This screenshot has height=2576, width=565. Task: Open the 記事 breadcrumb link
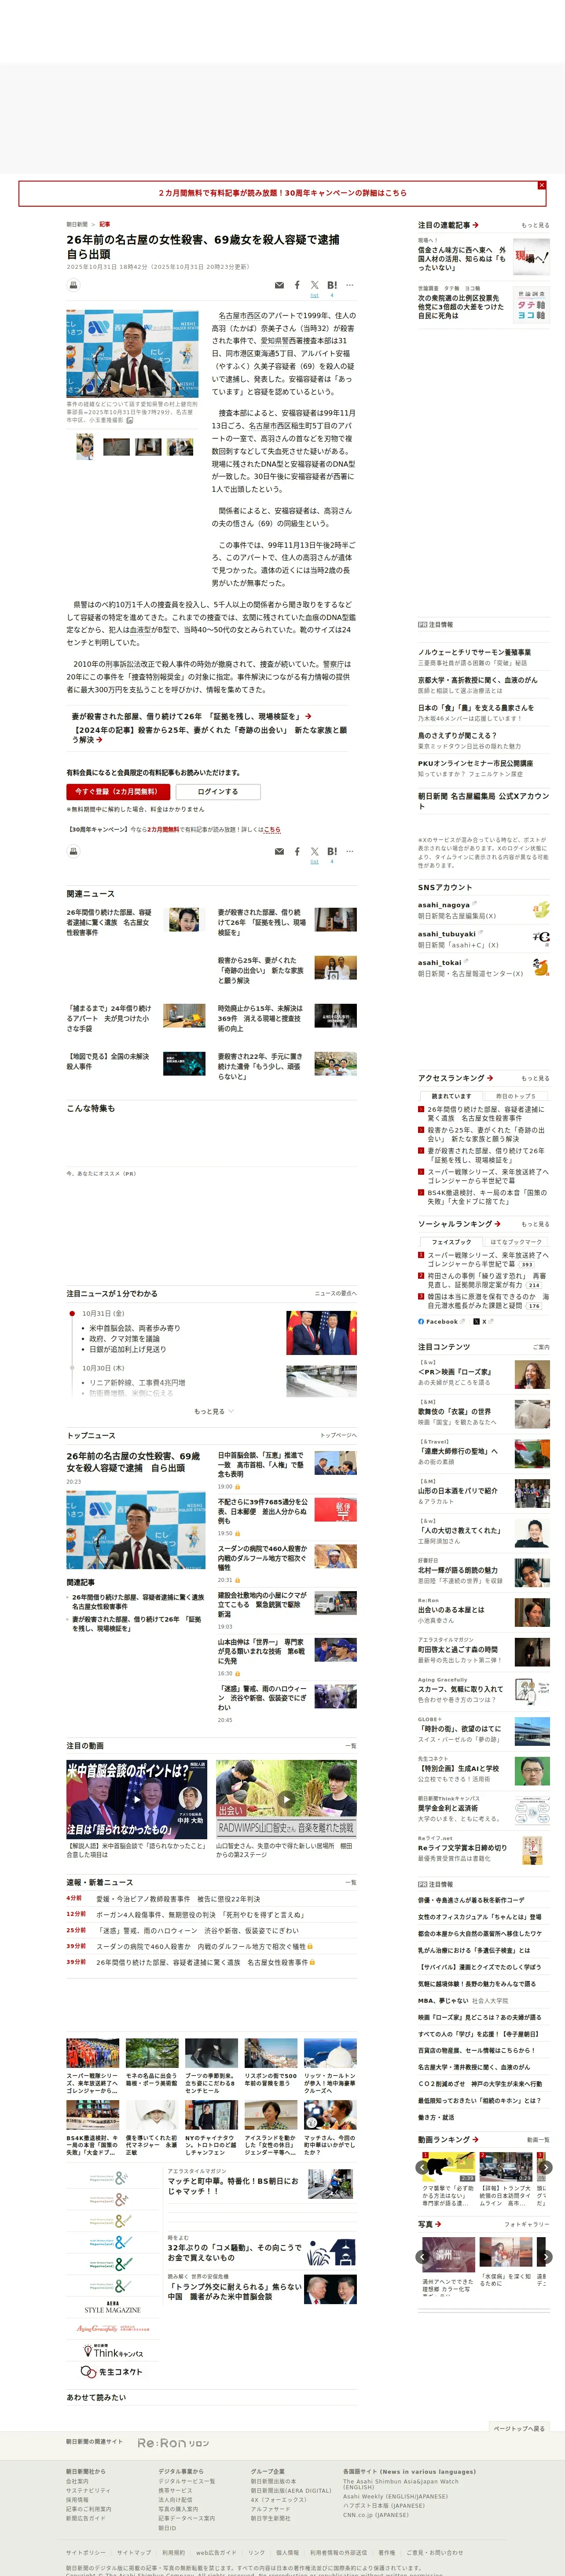coord(105,224)
